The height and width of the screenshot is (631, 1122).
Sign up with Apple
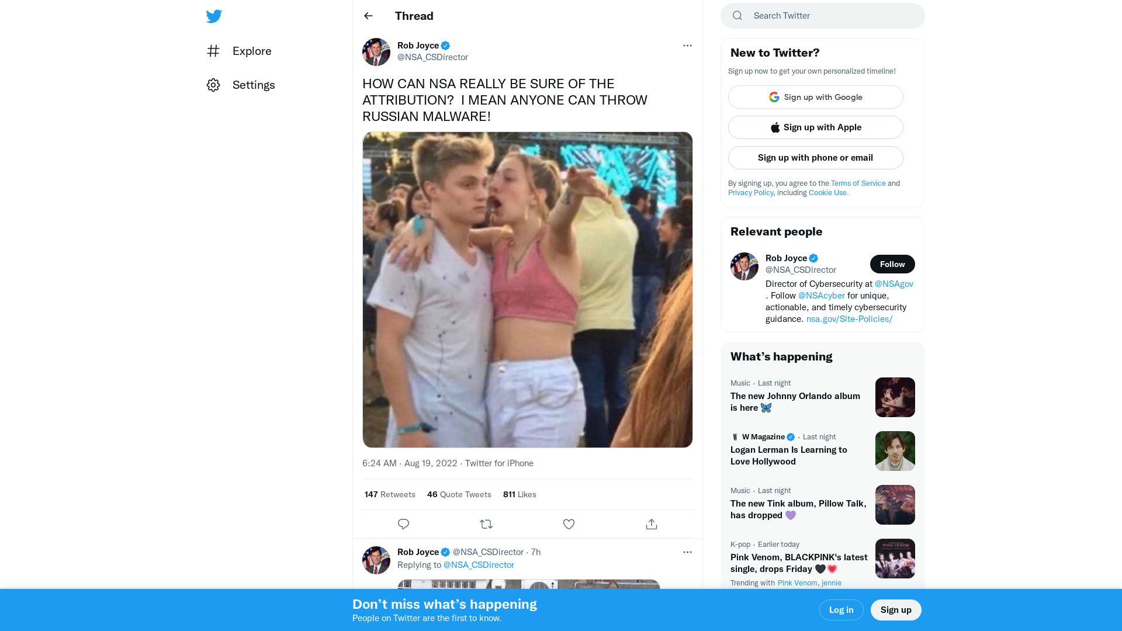[815, 127]
